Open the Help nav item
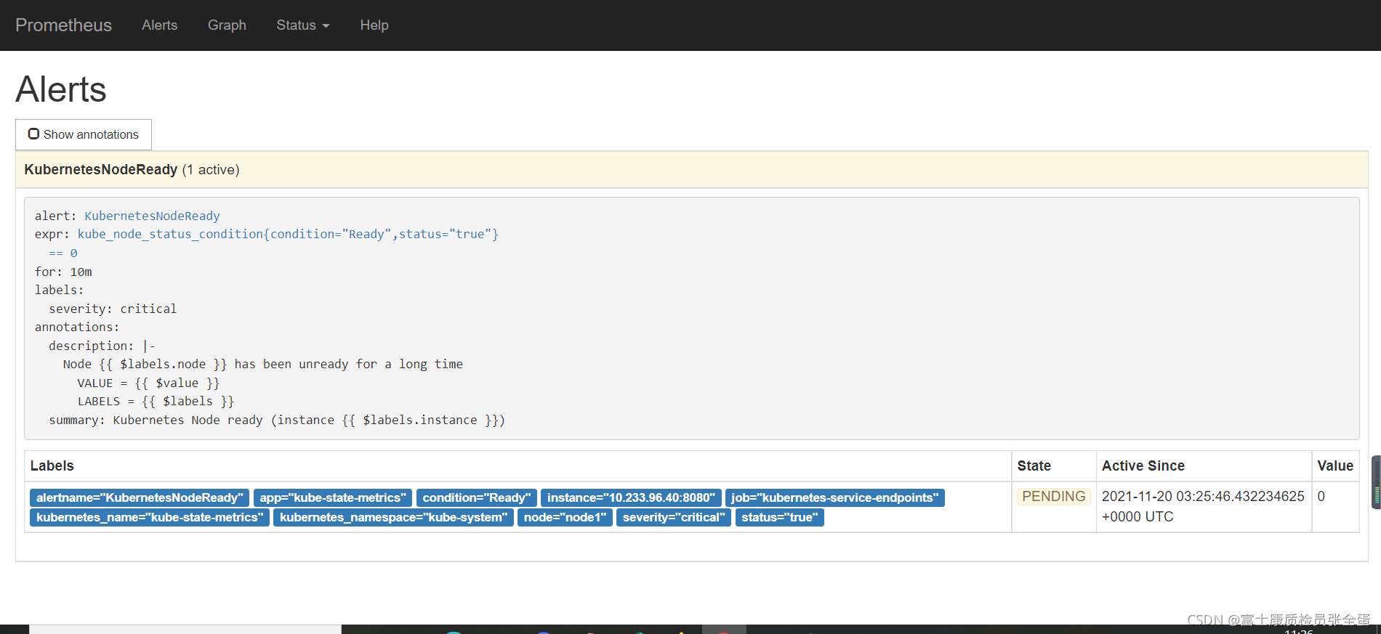Screen dimensions: 1381x634 pos(374,25)
